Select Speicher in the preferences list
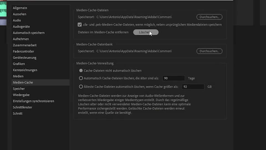 19,89
